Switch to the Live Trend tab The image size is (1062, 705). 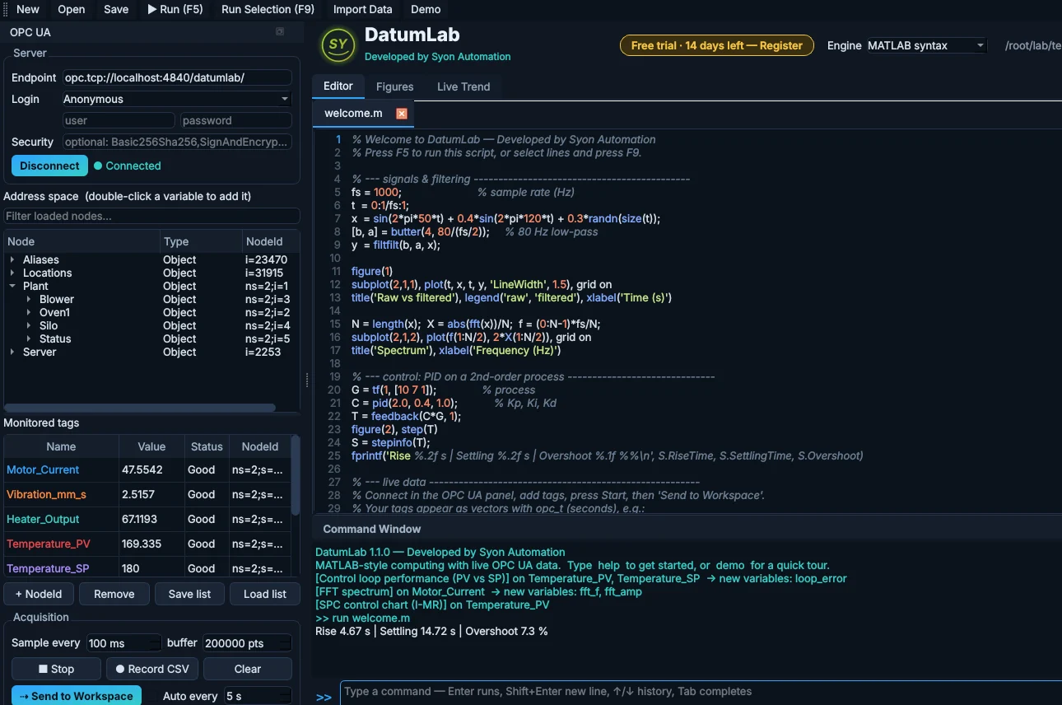pyautogui.click(x=463, y=86)
